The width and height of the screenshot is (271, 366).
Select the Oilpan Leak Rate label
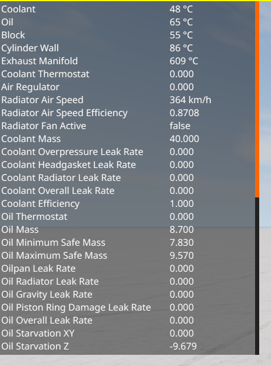(x=38, y=268)
